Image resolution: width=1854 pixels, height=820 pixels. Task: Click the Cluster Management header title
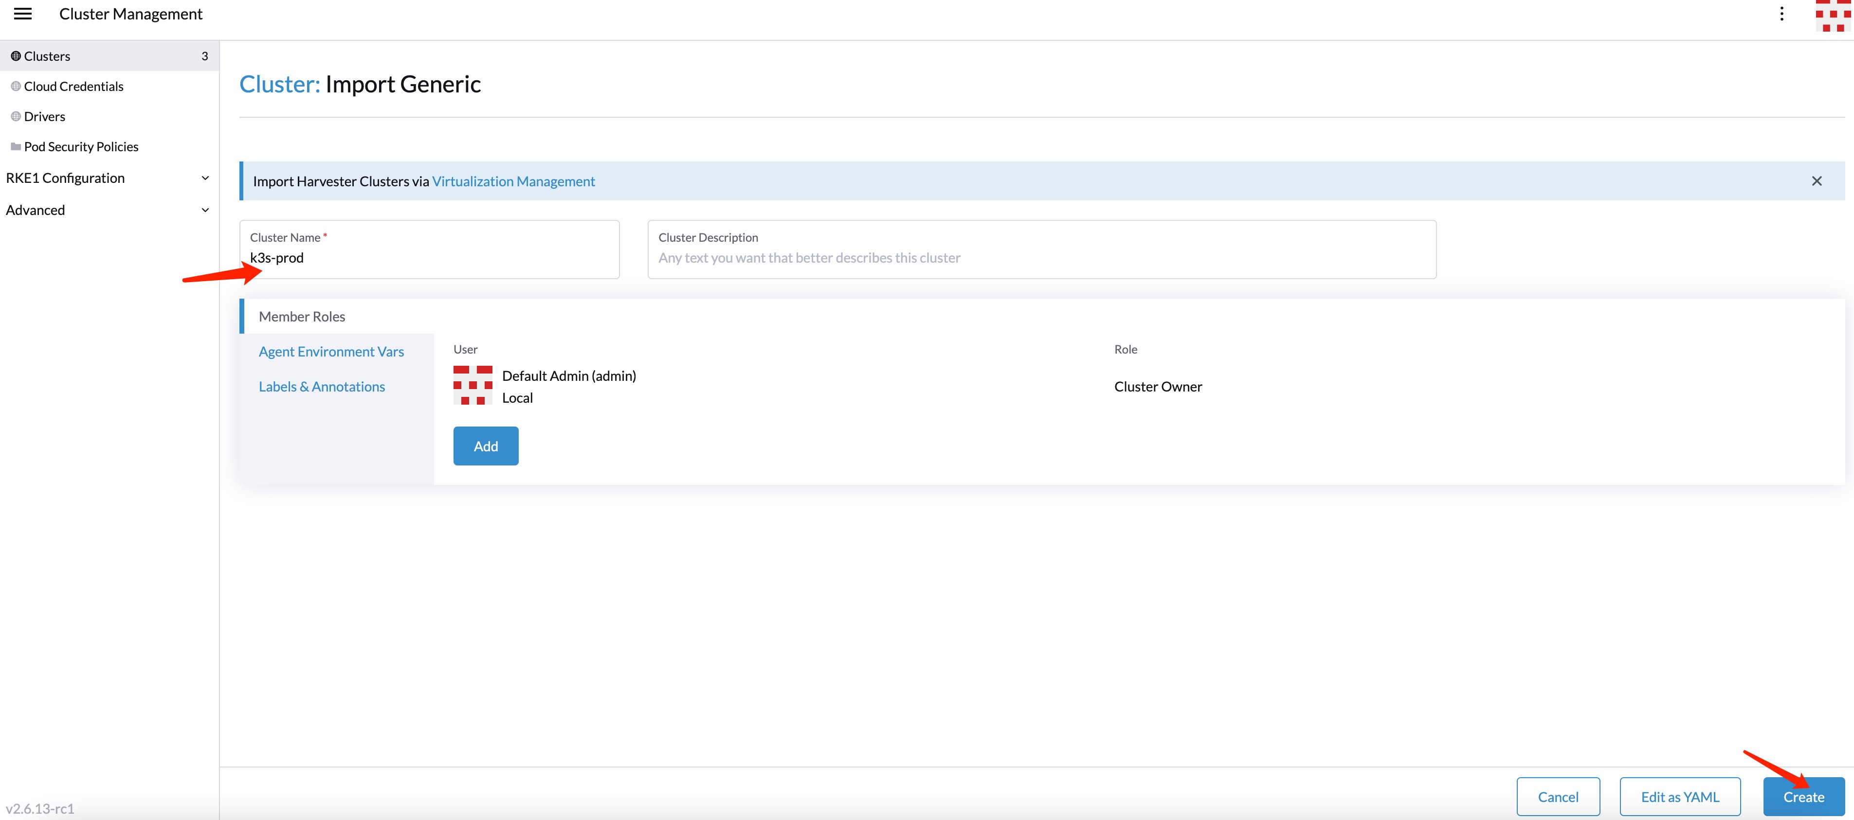131,14
